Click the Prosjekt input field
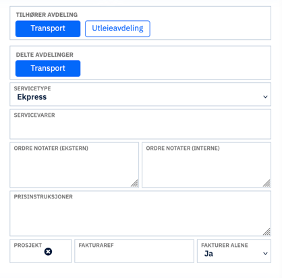 pos(40,251)
